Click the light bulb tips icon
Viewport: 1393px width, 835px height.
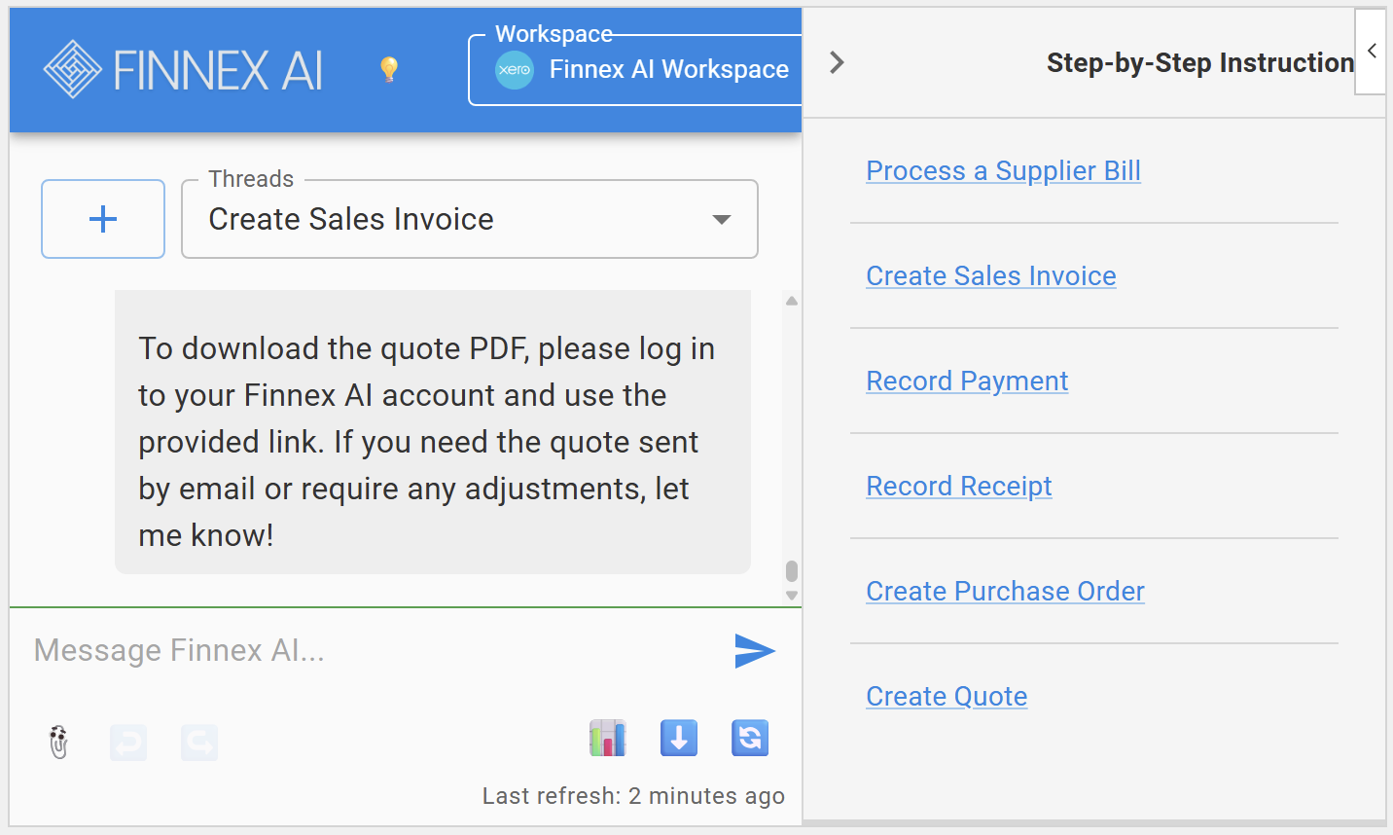389,69
